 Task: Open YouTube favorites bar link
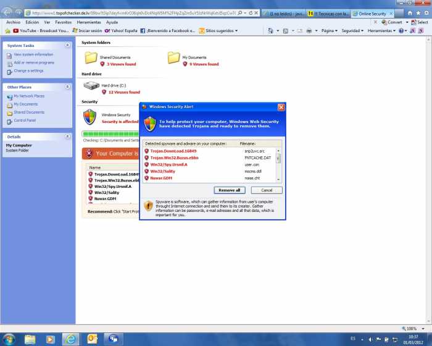(x=41, y=31)
